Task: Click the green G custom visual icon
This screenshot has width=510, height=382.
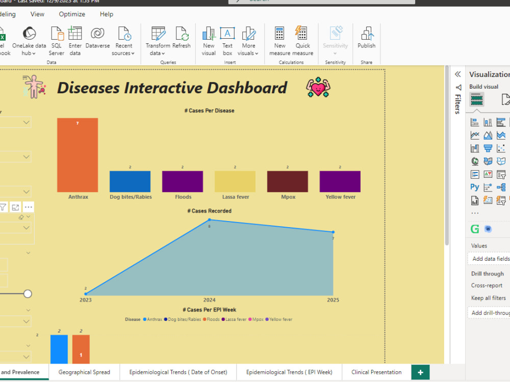Action: (475, 229)
